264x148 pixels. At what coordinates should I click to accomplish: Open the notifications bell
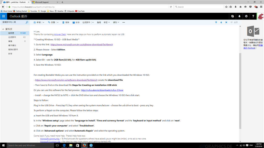240,16
